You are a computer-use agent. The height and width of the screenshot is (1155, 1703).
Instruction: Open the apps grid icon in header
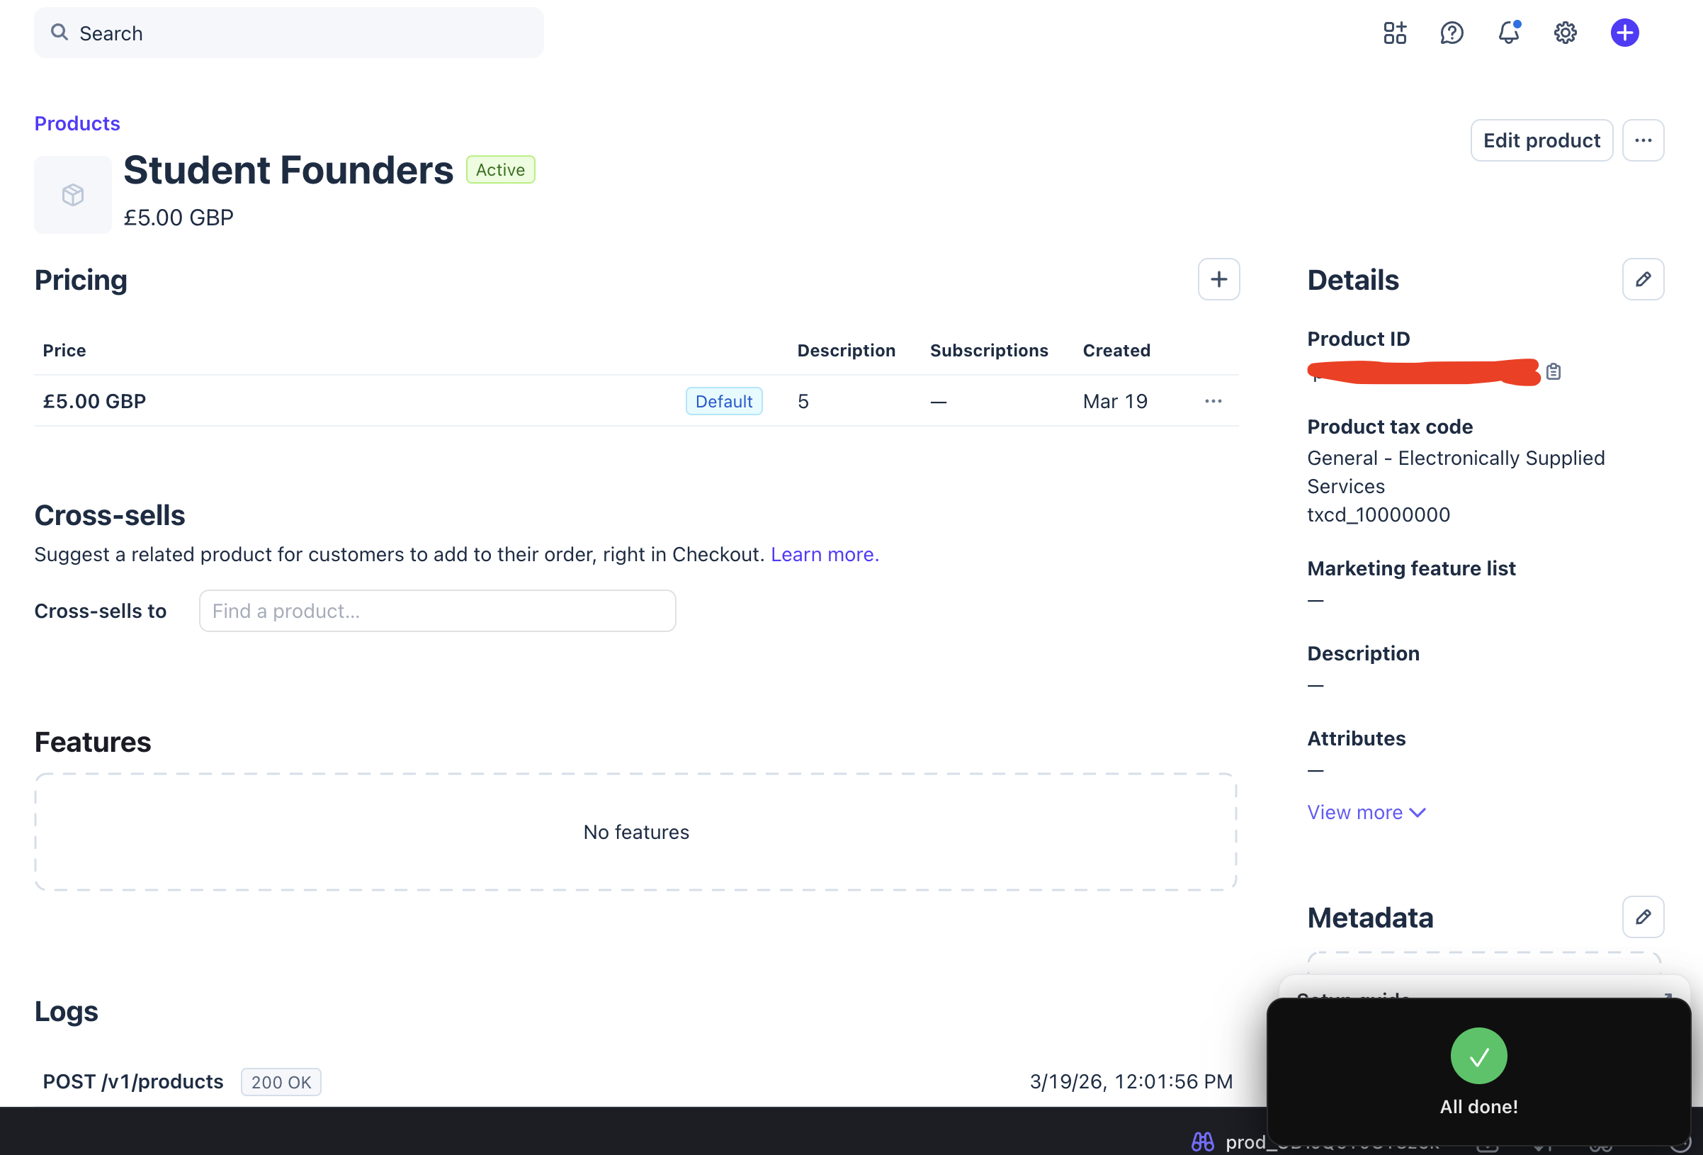[x=1395, y=33]
